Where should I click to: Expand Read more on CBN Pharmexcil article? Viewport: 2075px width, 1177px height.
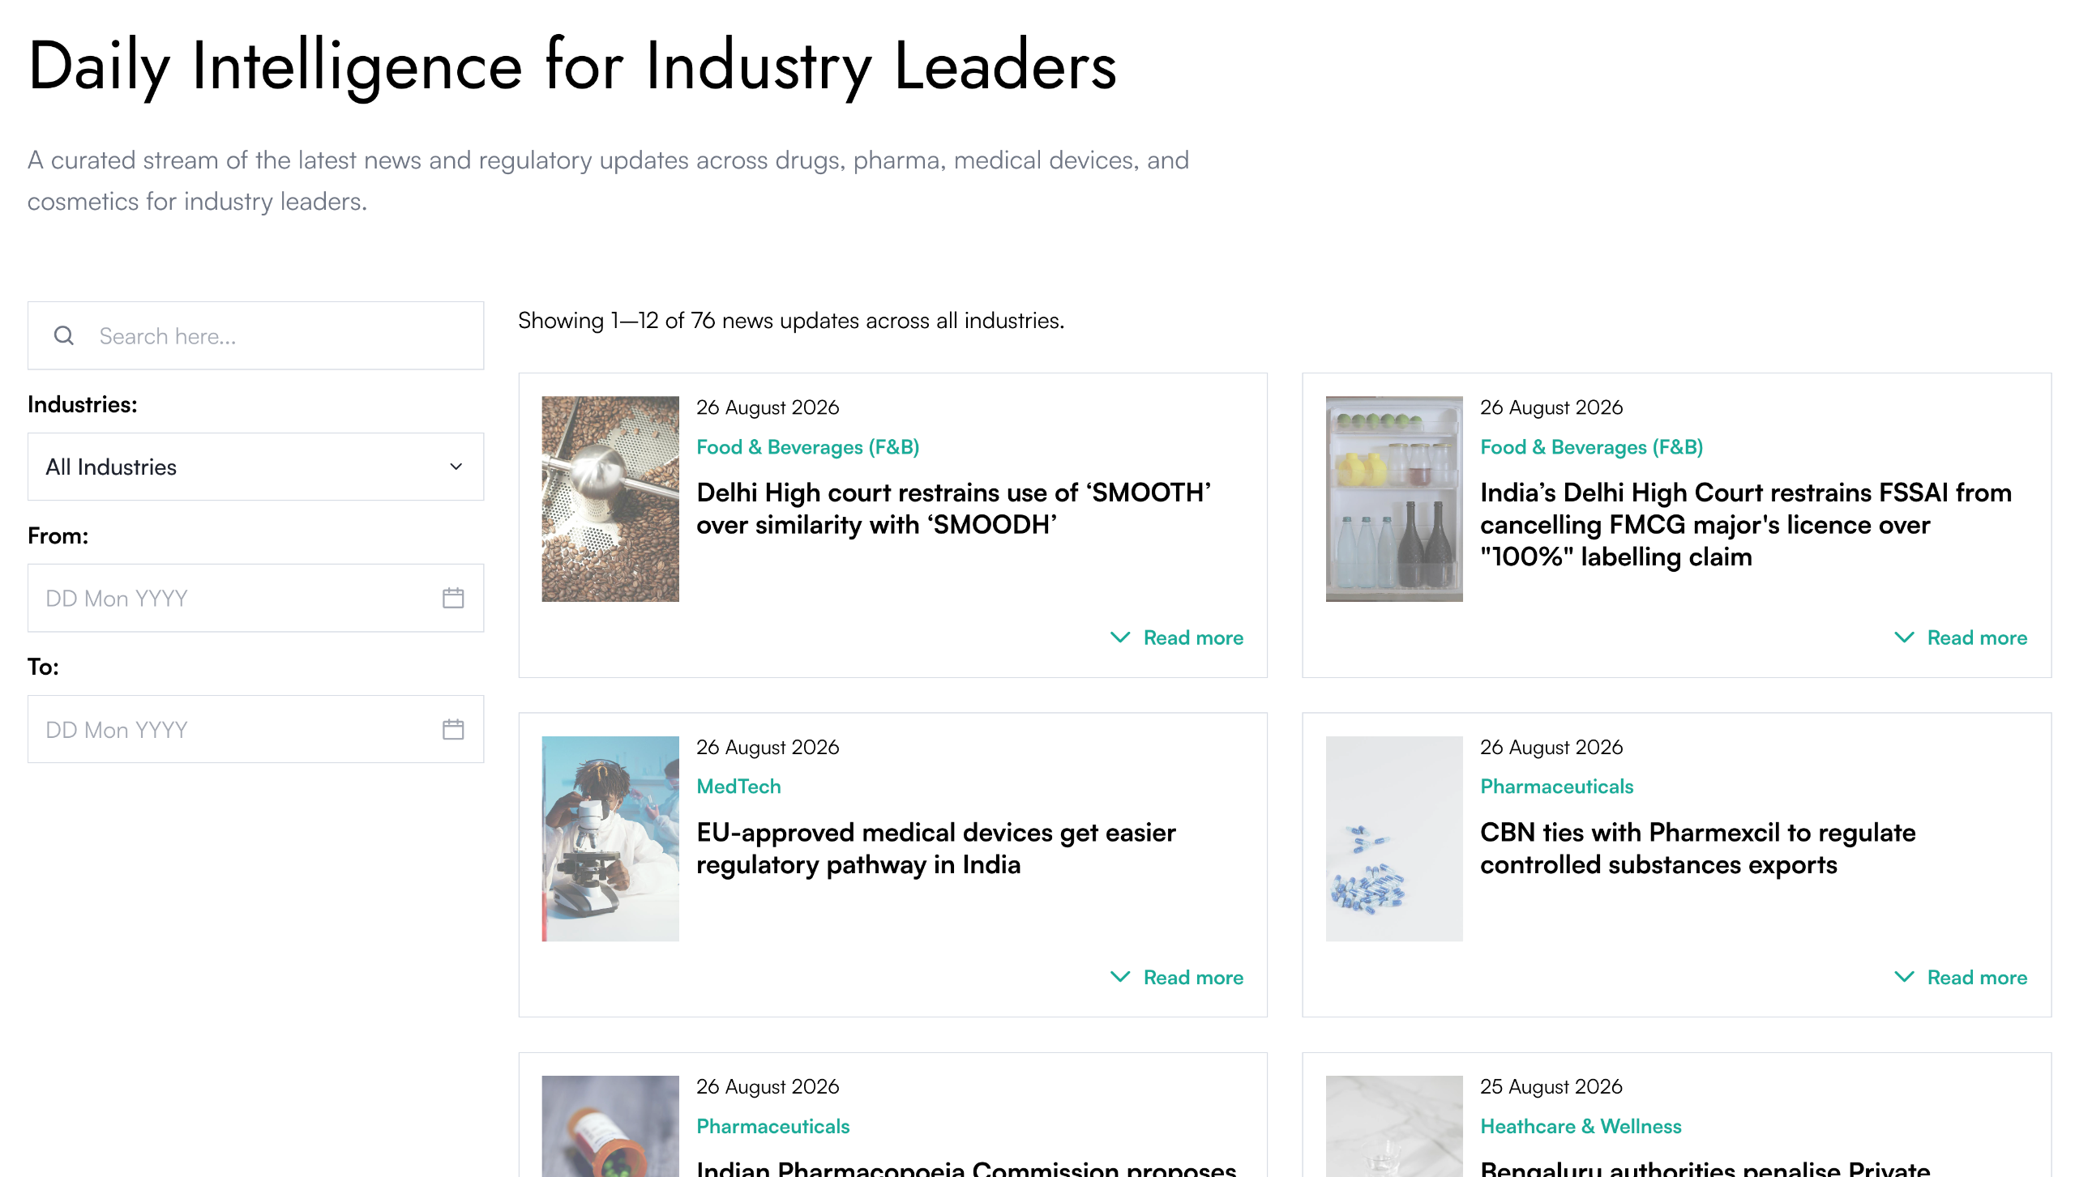(1961, 977)
